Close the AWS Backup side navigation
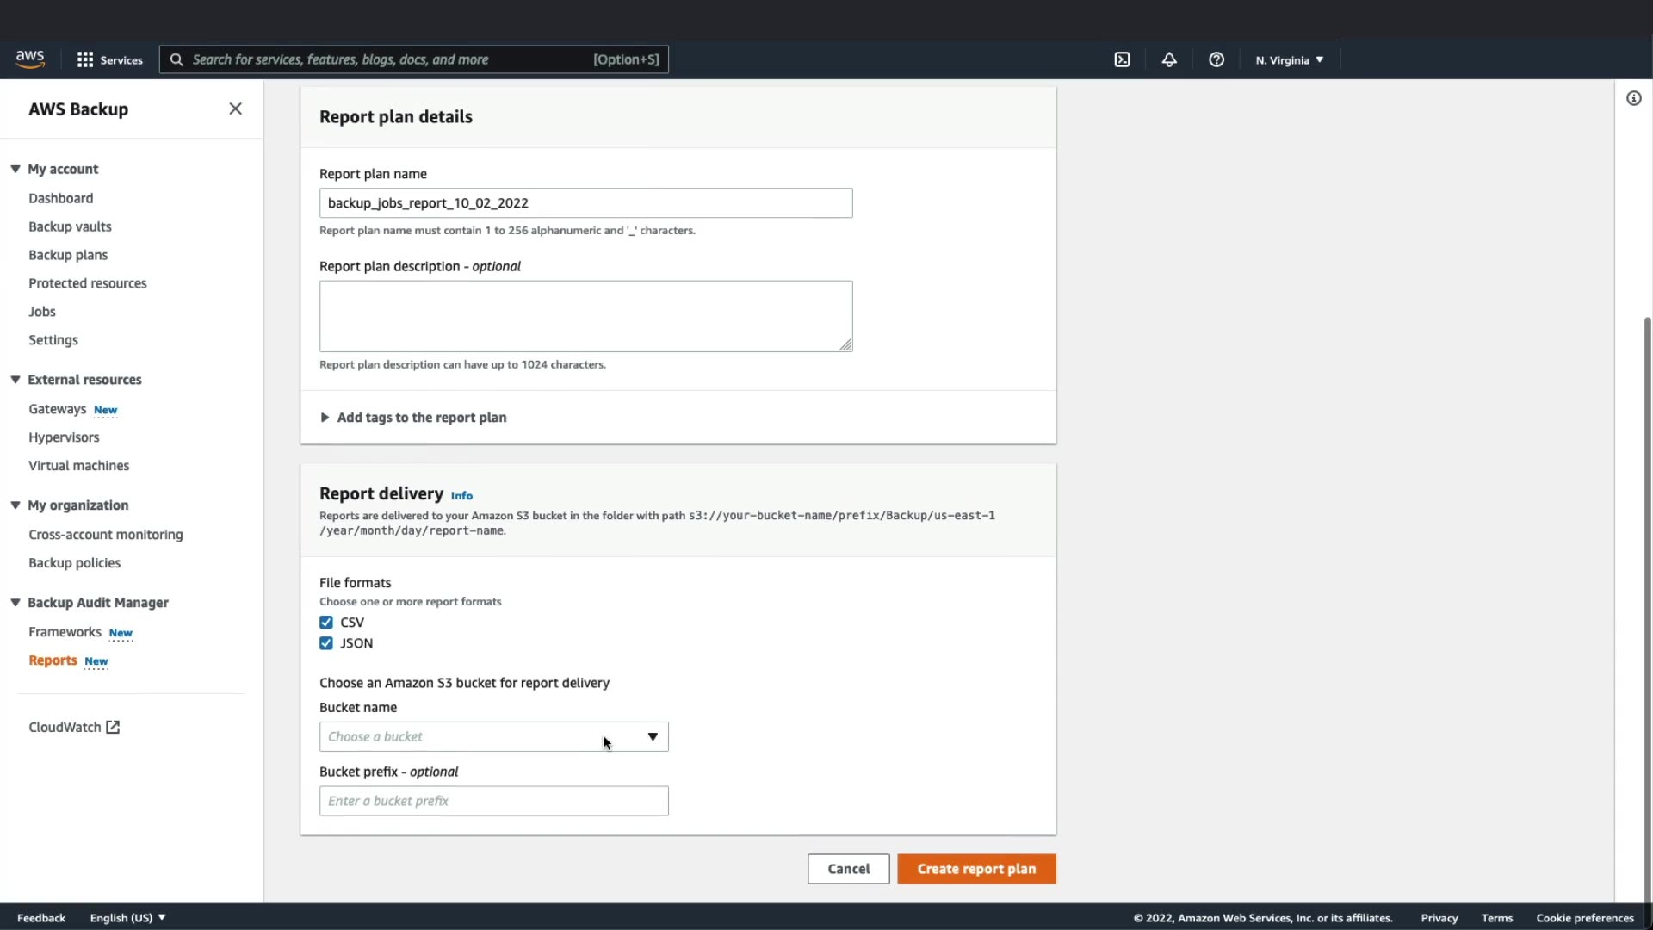The width and height of the screenshot is (1653, 930). 235,108
